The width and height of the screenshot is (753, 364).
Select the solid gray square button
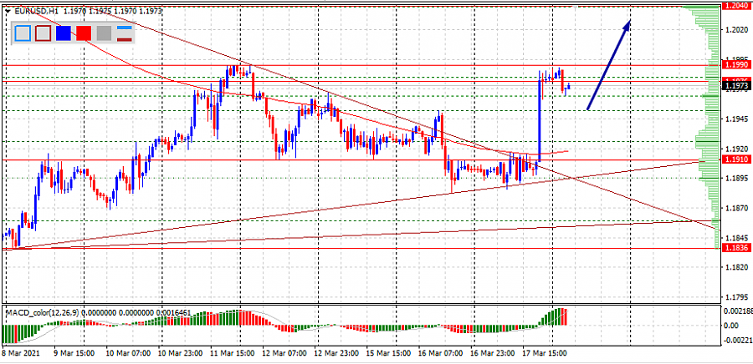pyautogui.click(x=104, y=33)
